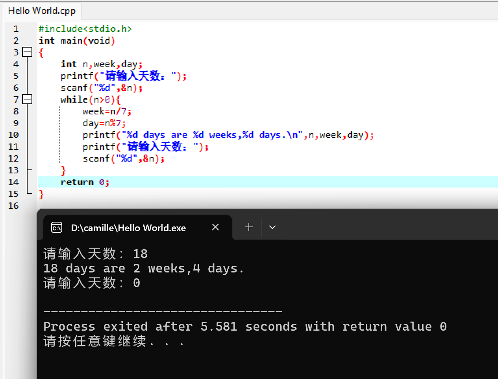
Task: Click the int n,week,day; declaration
Action: [x=102, y=64]
